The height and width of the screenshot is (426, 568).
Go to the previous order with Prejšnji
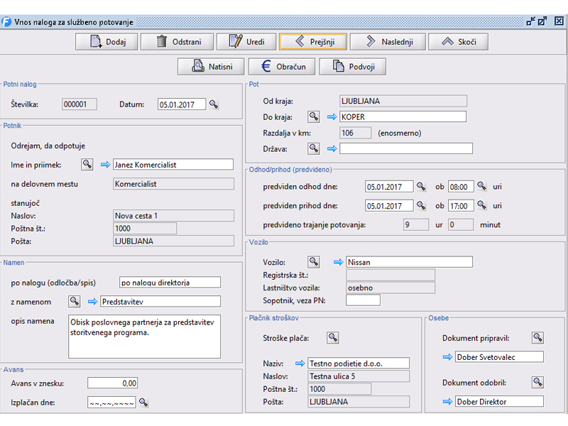(x=313, y=42)
